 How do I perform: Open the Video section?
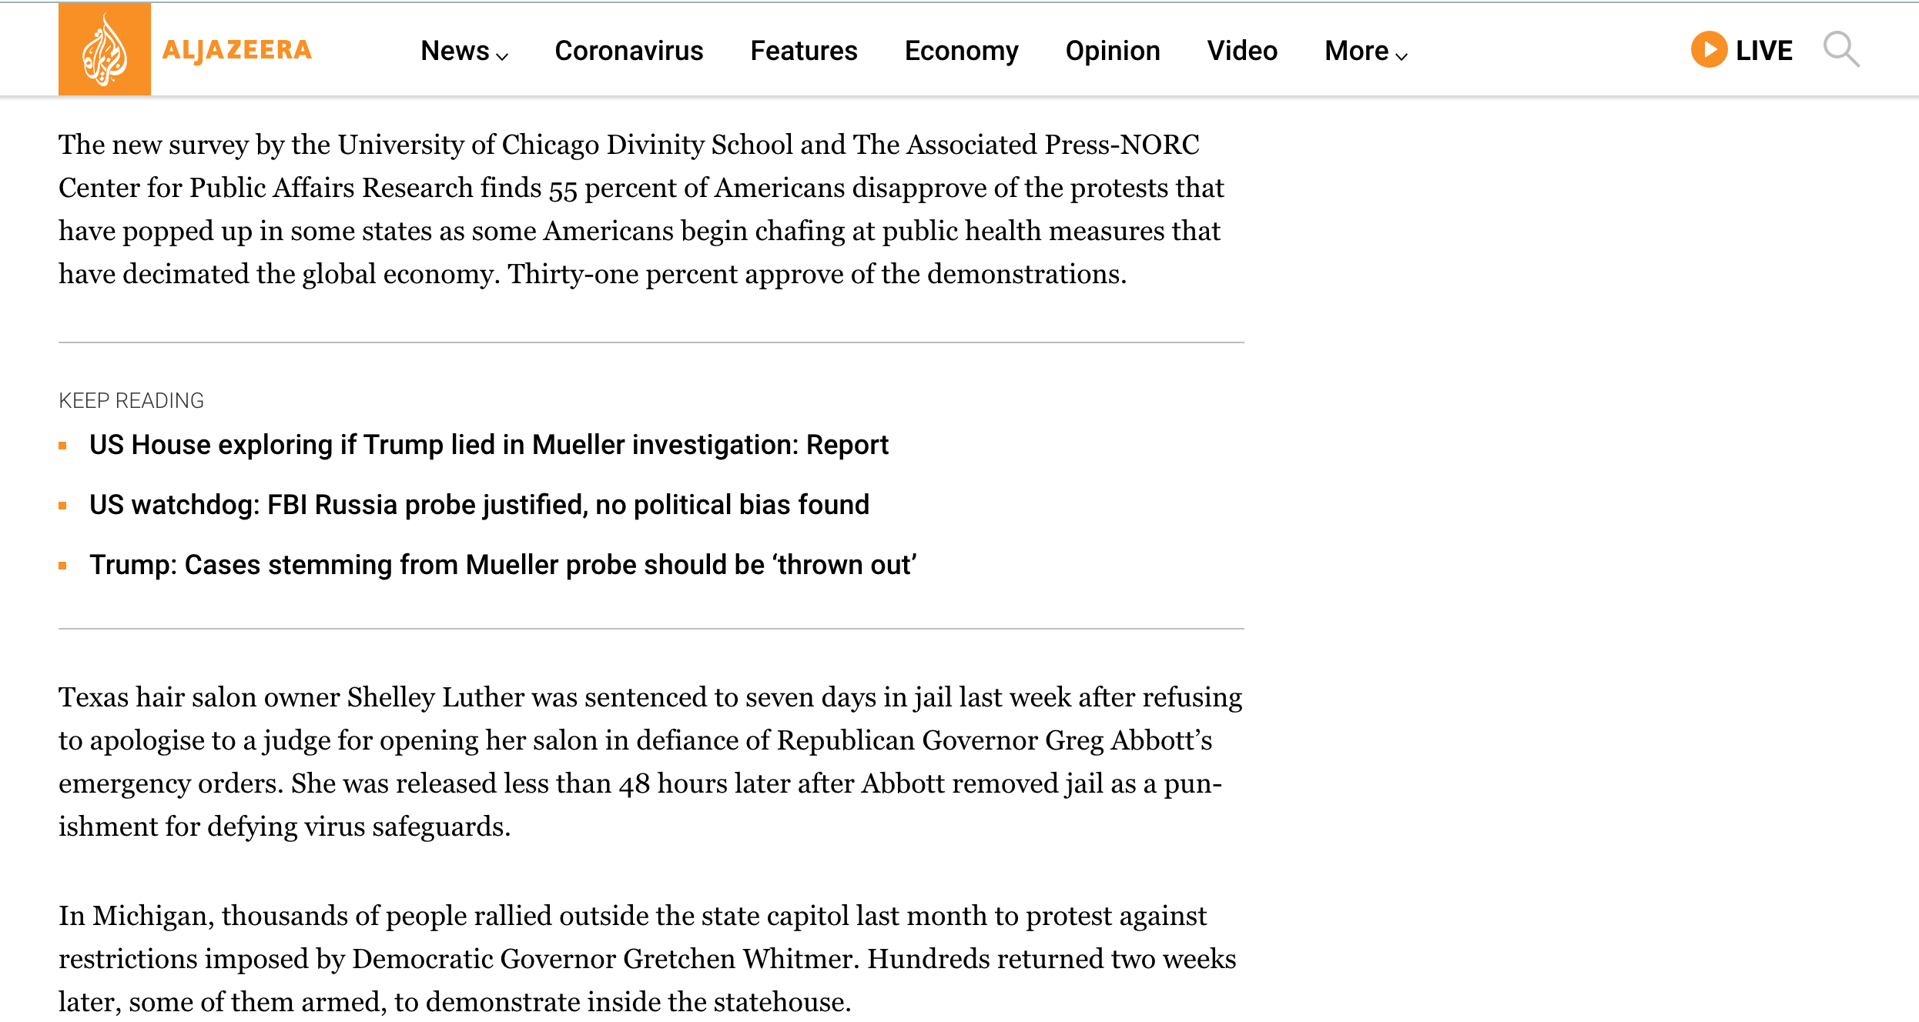coord(1241,51)
